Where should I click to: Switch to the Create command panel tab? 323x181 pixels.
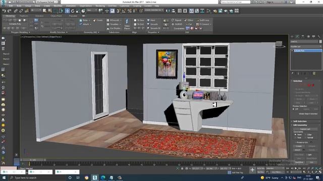click(292, 37)
